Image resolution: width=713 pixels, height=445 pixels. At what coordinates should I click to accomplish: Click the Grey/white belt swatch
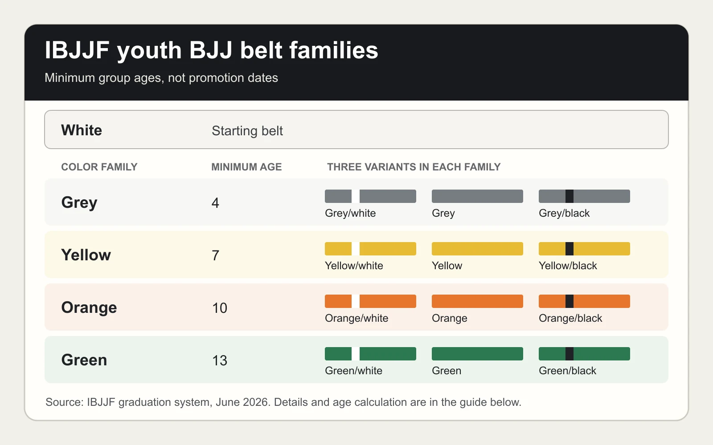pyautogui.click(x=370, y=196)
